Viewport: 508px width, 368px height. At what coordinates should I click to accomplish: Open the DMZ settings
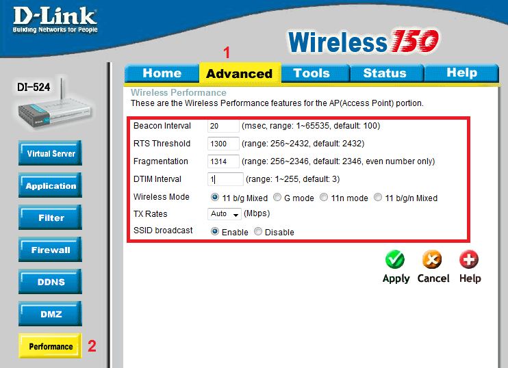50,314
